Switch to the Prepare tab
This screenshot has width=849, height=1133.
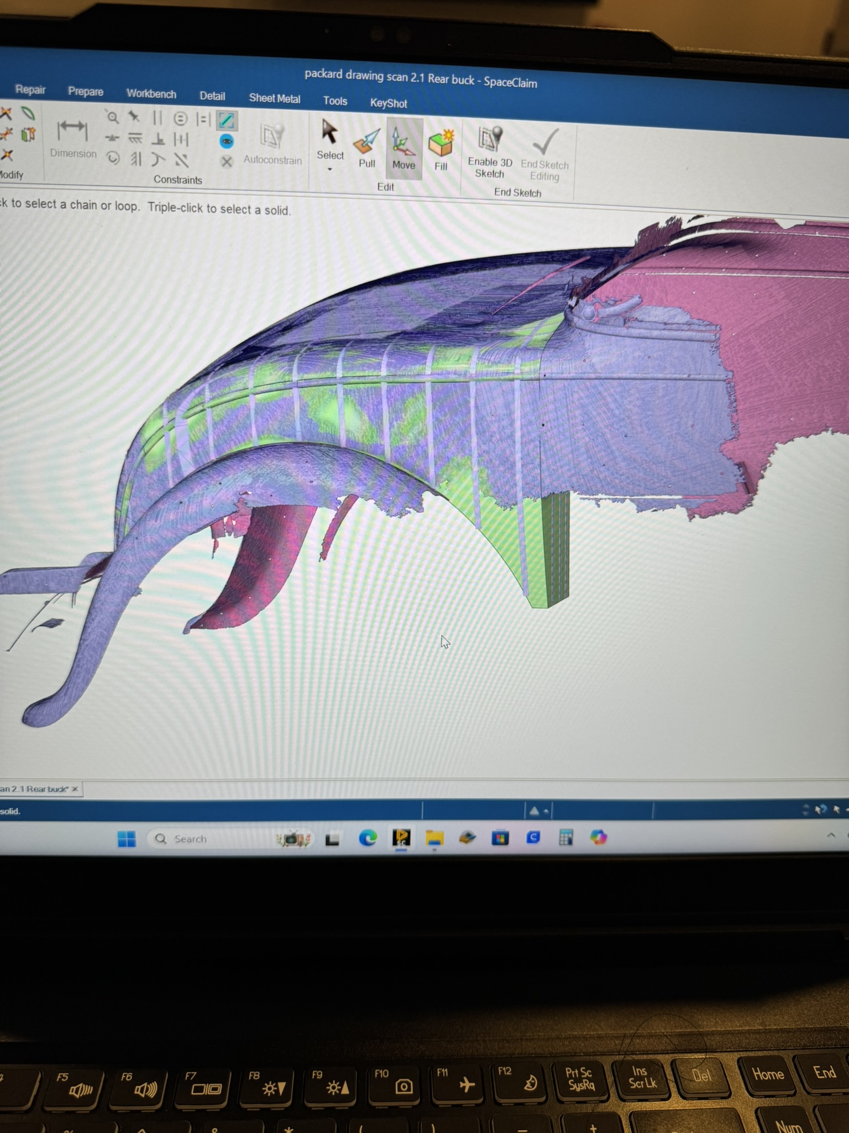click(85, 91)
